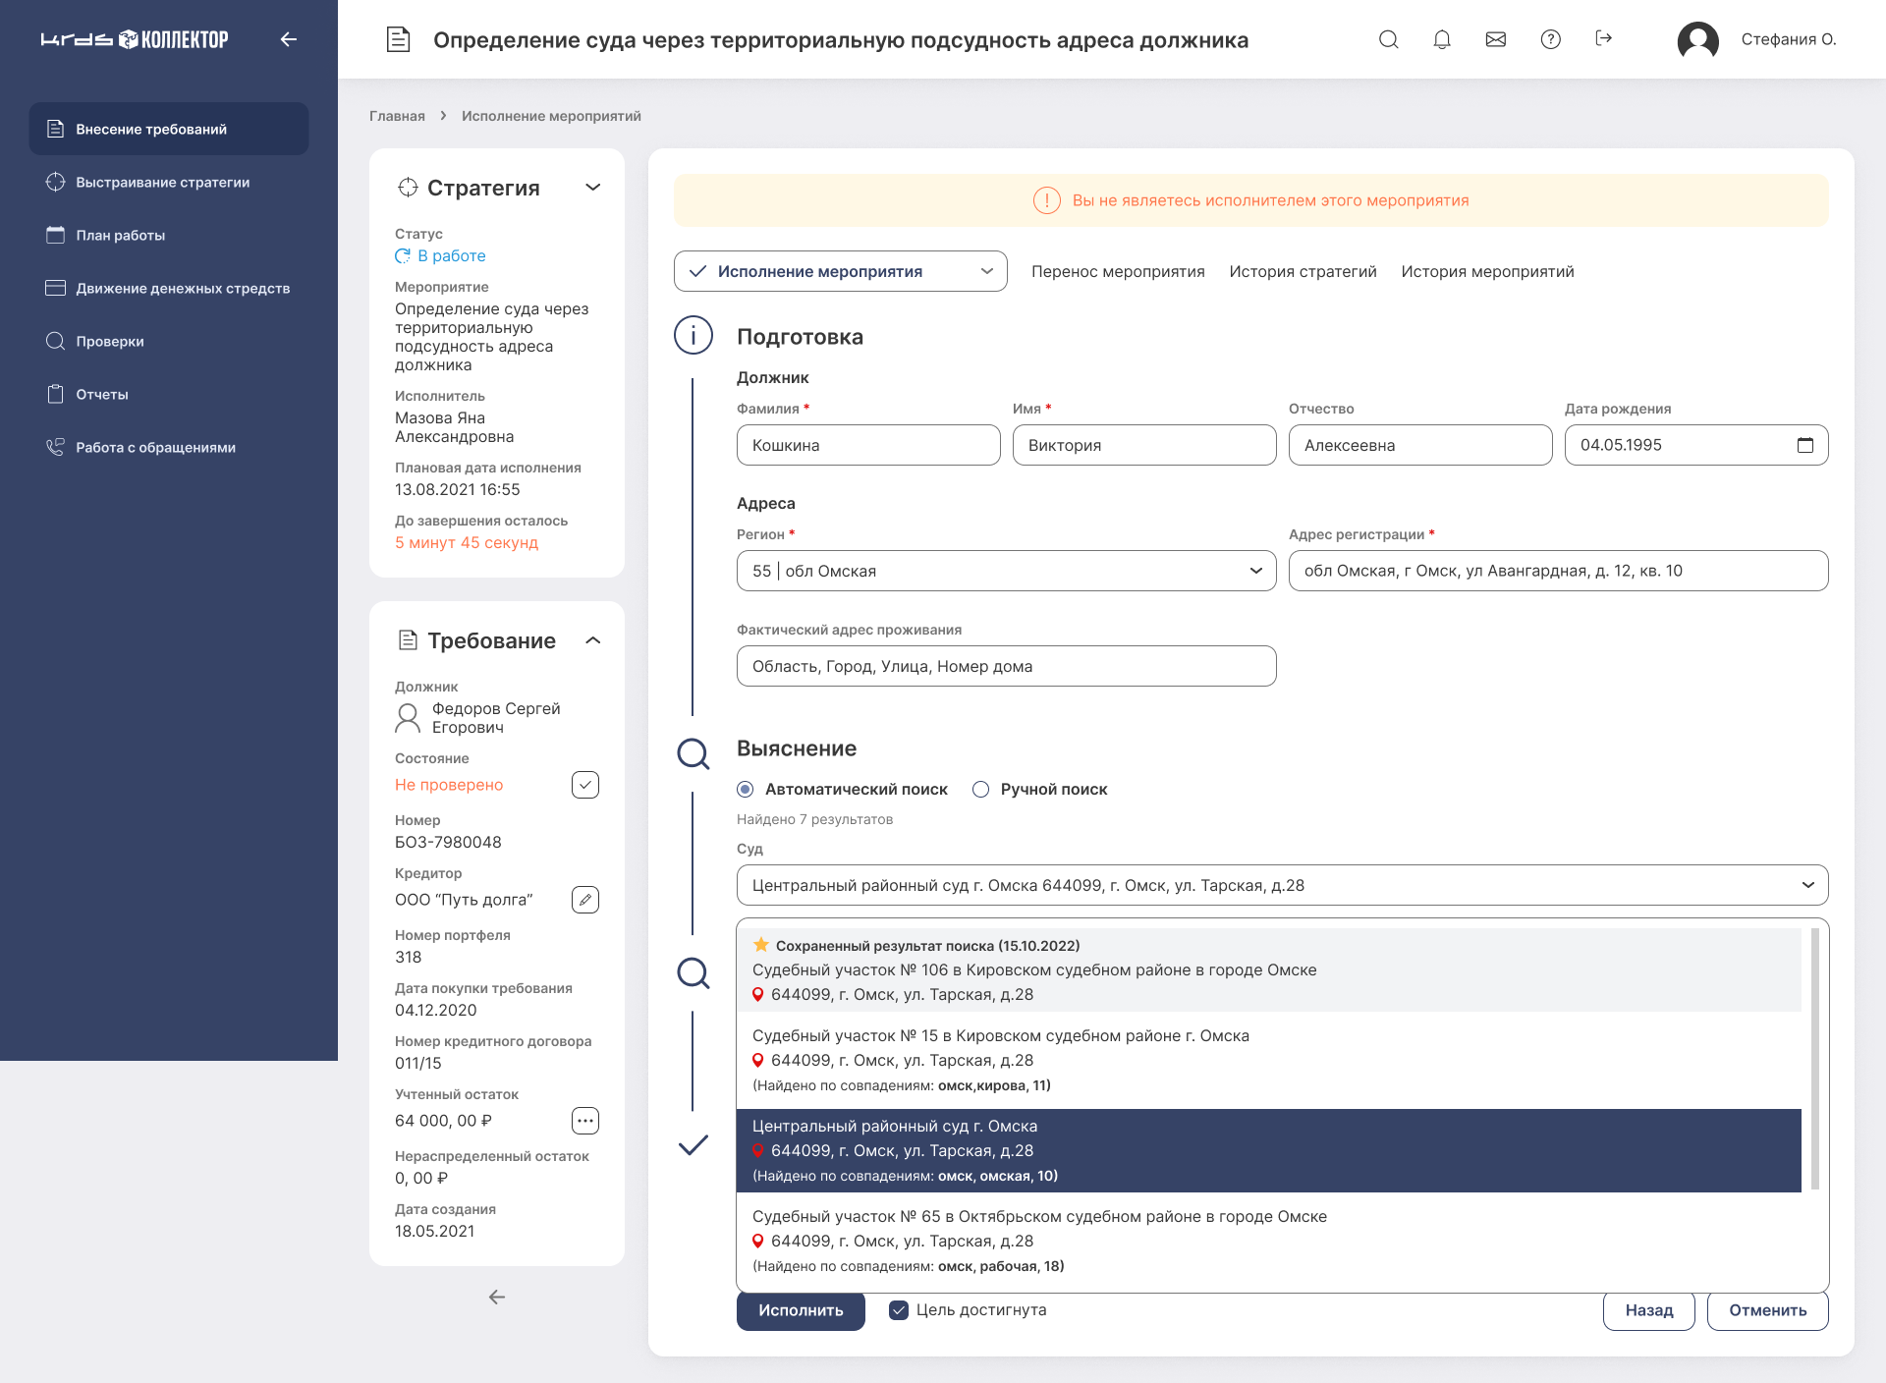1886x1383 pixels.
Task: Open the 'Исполнение мероприятия' dropdown
Action: click(x=840, y=271)
